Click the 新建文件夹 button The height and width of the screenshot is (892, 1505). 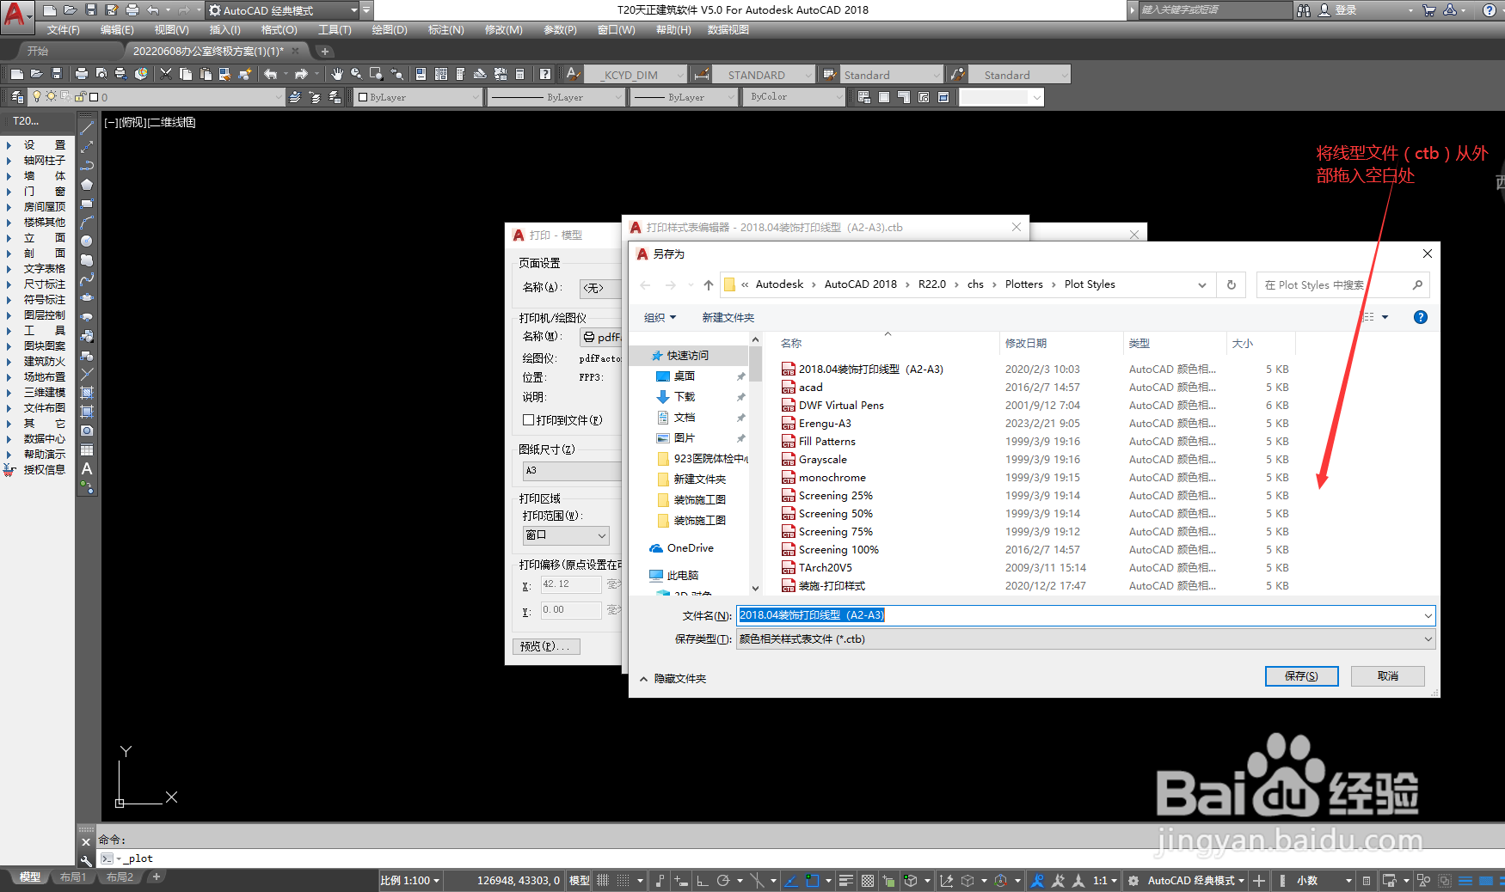[x=728, y=318]
